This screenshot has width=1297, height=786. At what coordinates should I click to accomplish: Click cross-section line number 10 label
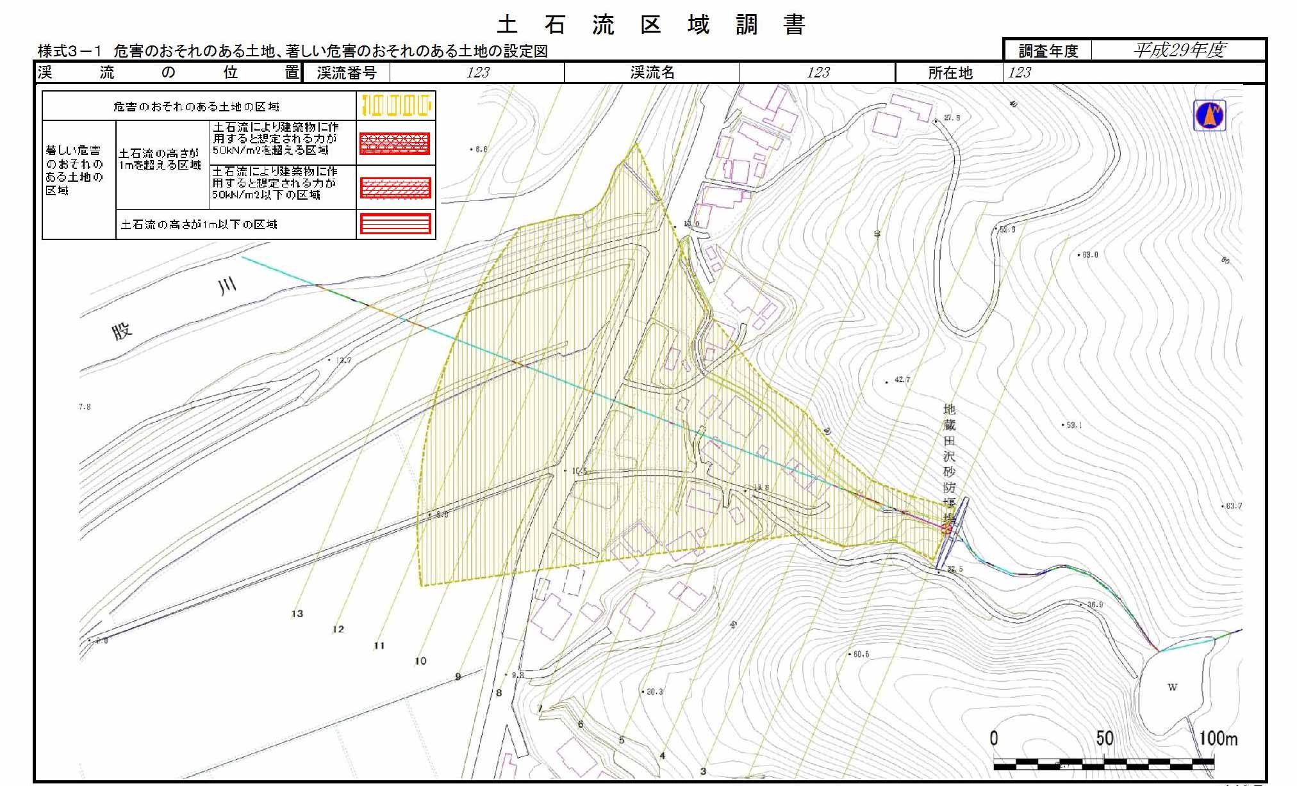point(420,661)
